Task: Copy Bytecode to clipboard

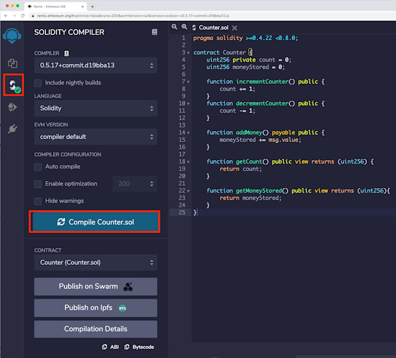Action: point(139,347)
